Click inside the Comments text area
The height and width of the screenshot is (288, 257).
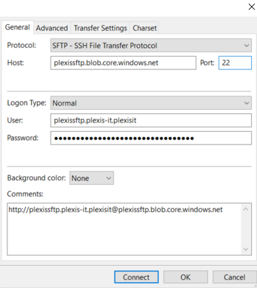[x=124, y=229]
